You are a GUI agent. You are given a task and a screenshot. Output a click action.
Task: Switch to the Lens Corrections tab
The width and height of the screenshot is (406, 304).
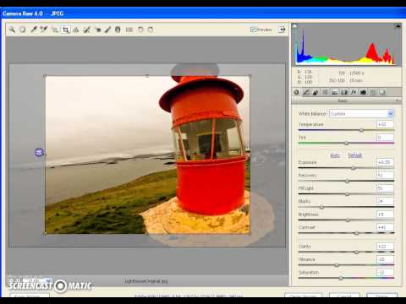click(x=344, y=92)
